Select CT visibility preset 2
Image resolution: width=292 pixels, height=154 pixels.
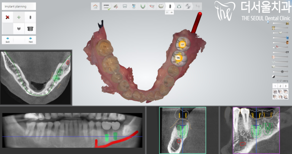tap(281, 86)
